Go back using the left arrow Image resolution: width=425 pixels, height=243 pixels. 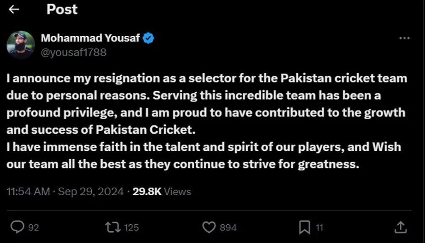[x=14, y=10]
